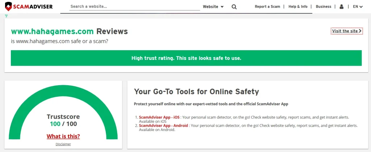Click the www.hahagames.com heading text

point(52,31)
